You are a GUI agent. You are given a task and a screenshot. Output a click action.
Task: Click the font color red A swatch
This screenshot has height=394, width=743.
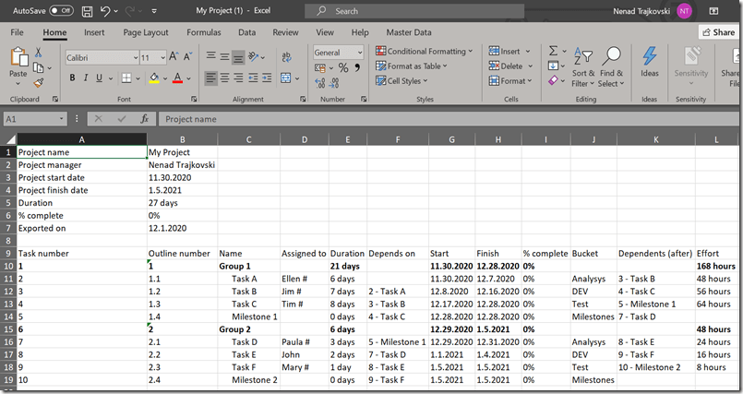click(177, 79)
